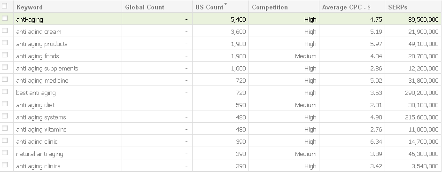This screenshot has width=442, height=172.
Task: Tick checkbox for anti aging products
Action: 5,43
